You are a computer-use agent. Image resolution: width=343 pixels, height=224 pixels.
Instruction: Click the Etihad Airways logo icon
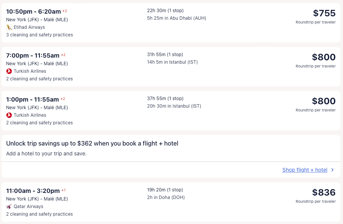coord(9,27)
